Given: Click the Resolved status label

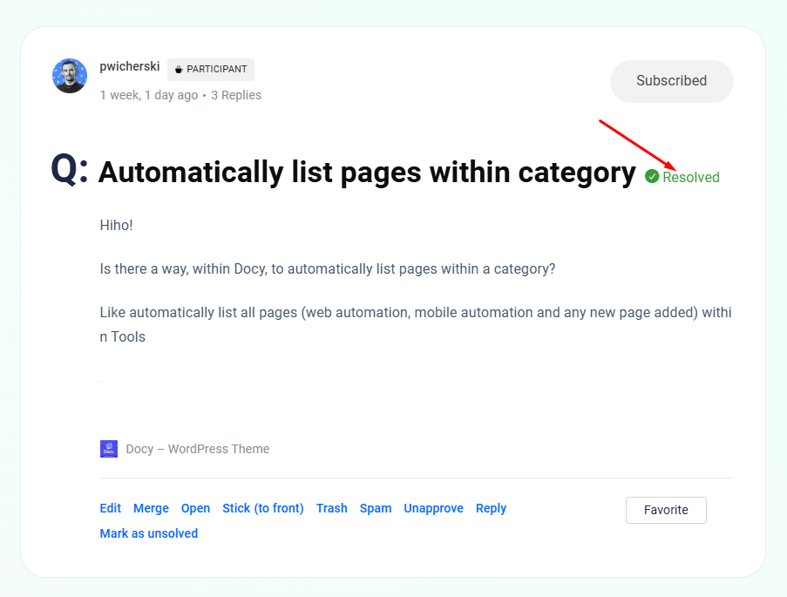Looking at the screenshot, I should point(690,177).
